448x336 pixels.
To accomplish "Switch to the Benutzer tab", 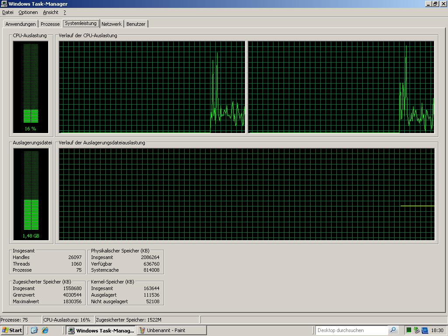I will 136,24.
